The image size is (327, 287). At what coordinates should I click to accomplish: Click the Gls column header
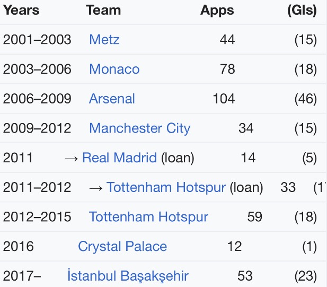pyautogui.click(x=302, y=11)
